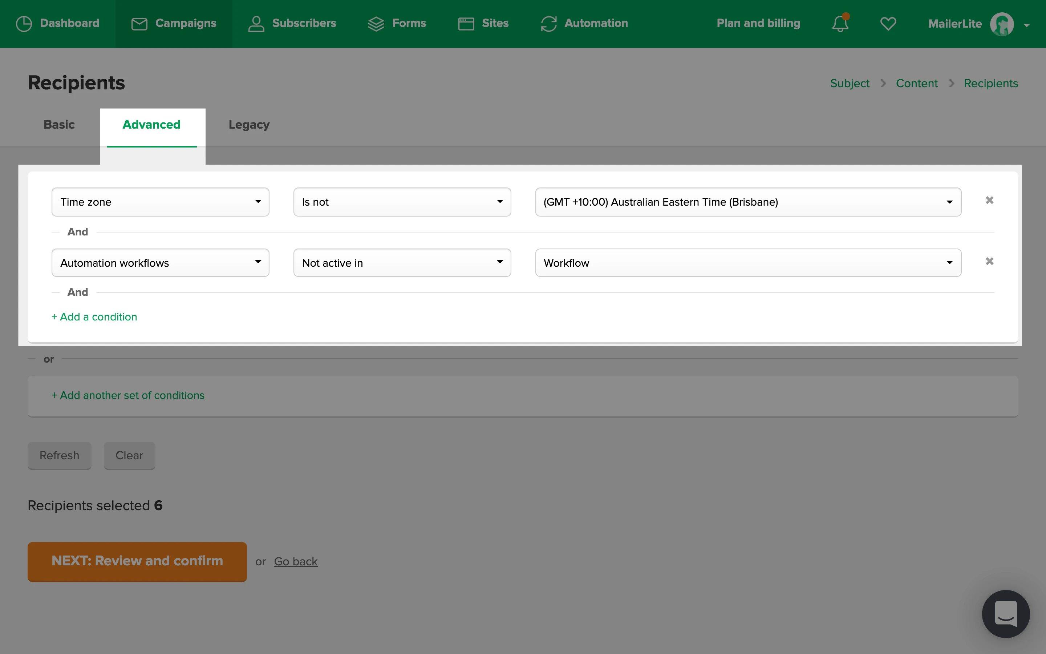Screen dimensions: 1046x654
Task: Open the Automation section
Action: pos(584,23)
